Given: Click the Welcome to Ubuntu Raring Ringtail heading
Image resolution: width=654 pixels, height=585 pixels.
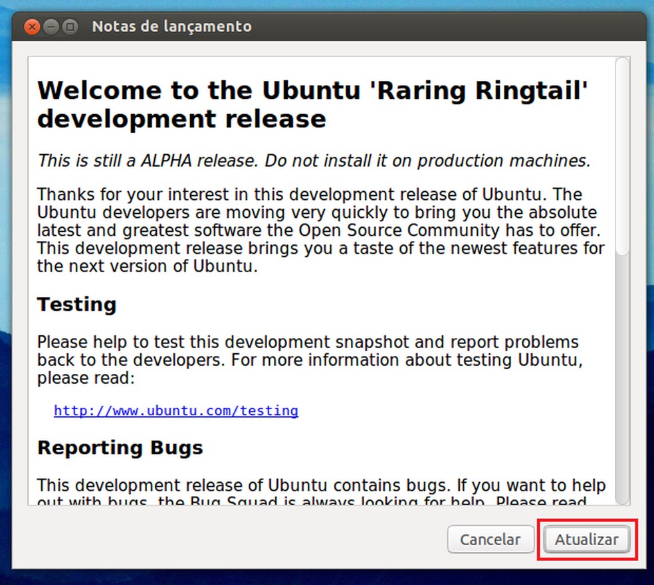Looking at the screenshot, I should (312, 105).
